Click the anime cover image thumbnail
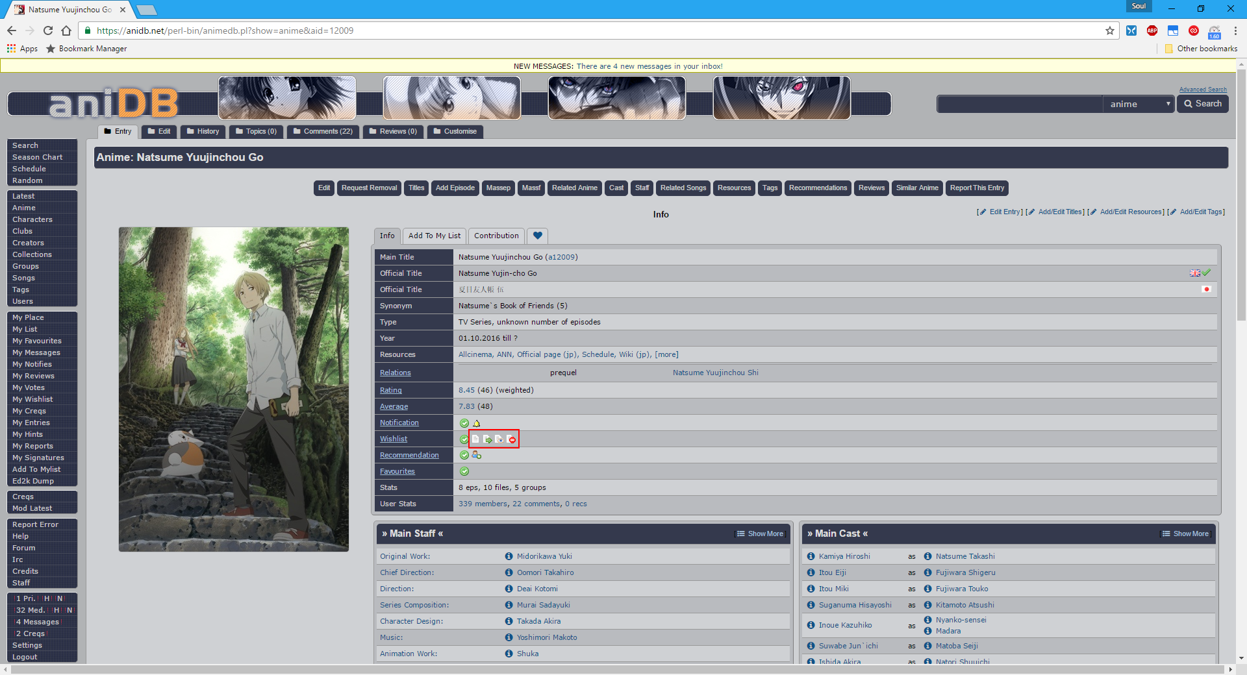Viewport: 1247px width, 675px height. [234, 389]
